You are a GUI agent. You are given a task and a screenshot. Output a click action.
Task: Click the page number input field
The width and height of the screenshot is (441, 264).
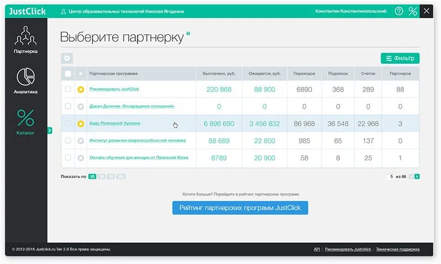pyautogui.click(x=390, y=176)
